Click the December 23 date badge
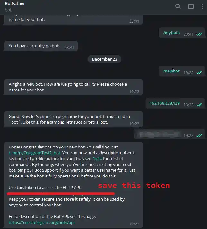207x229 pixels. [104, 59]
